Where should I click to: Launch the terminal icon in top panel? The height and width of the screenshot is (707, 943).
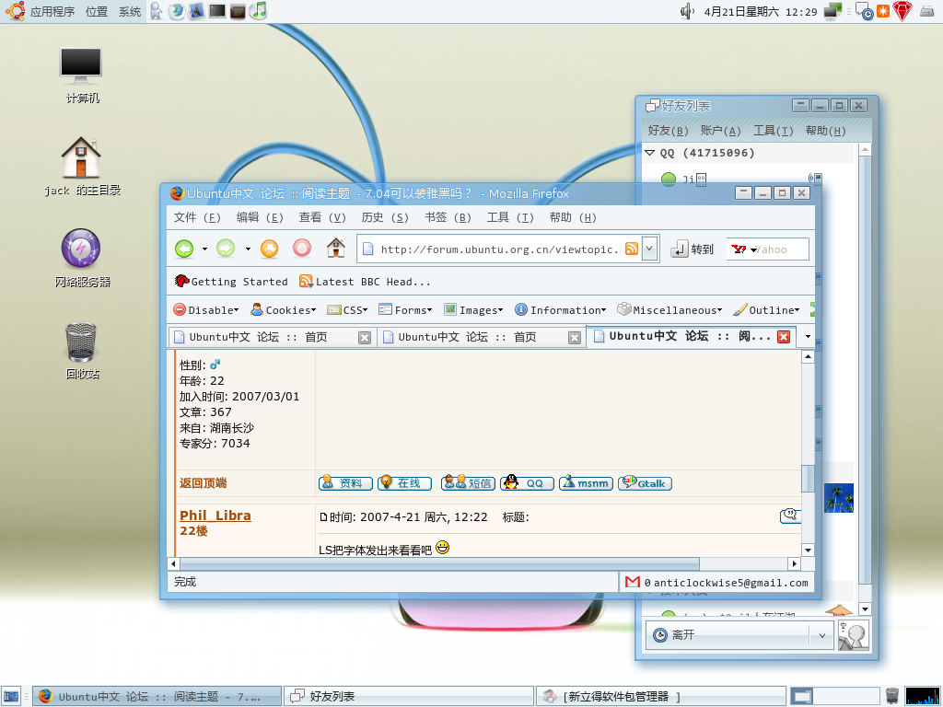point(217,11)
